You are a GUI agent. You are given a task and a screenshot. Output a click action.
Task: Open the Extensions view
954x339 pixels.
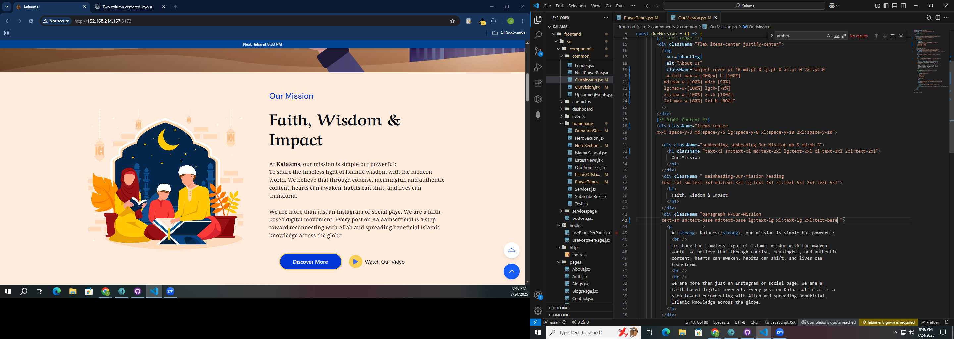[x=538, y=83]
